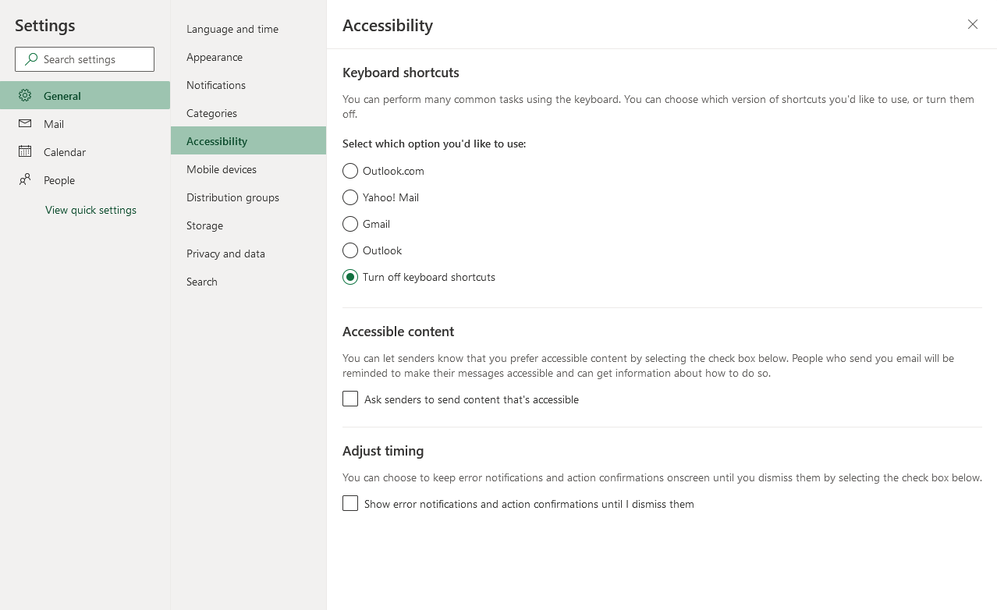Click the search magnifier icon
This screenshot has height=610, width=997.
click(31, 59)
